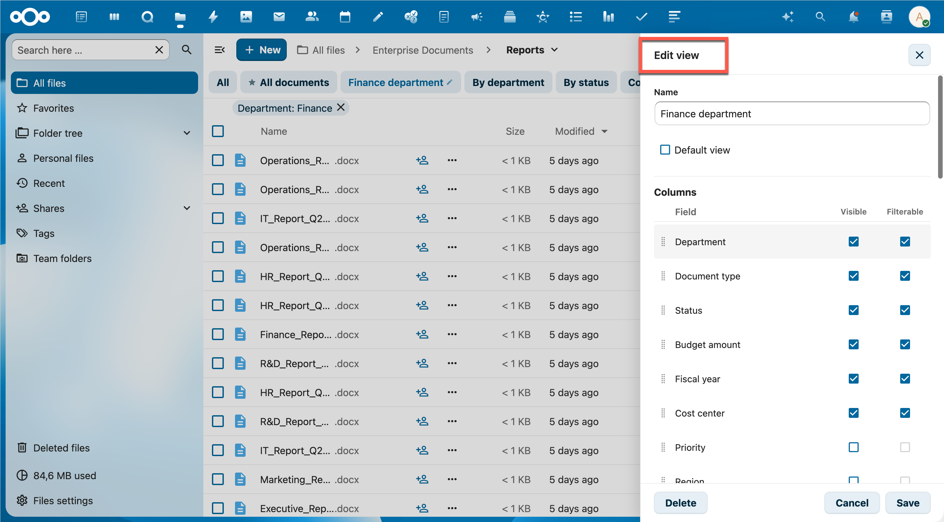This screenshot has height=522, width=944.
Task: Save the edited view
Action: (908, 503)
